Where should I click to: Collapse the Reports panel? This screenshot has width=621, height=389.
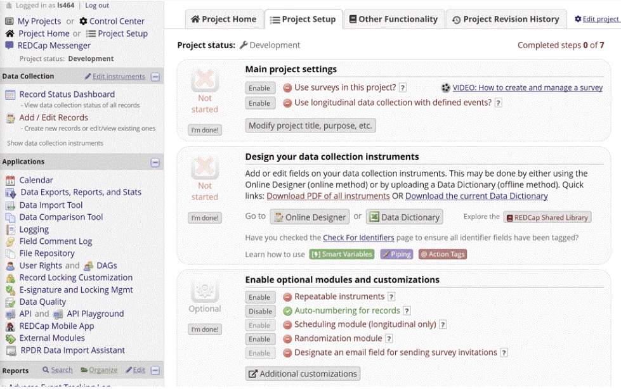point(155,371)
